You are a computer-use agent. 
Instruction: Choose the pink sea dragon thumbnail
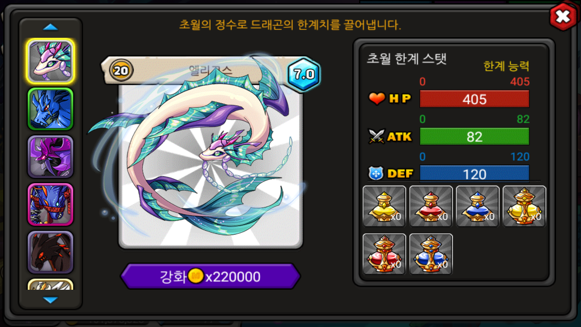click(50, 61)
